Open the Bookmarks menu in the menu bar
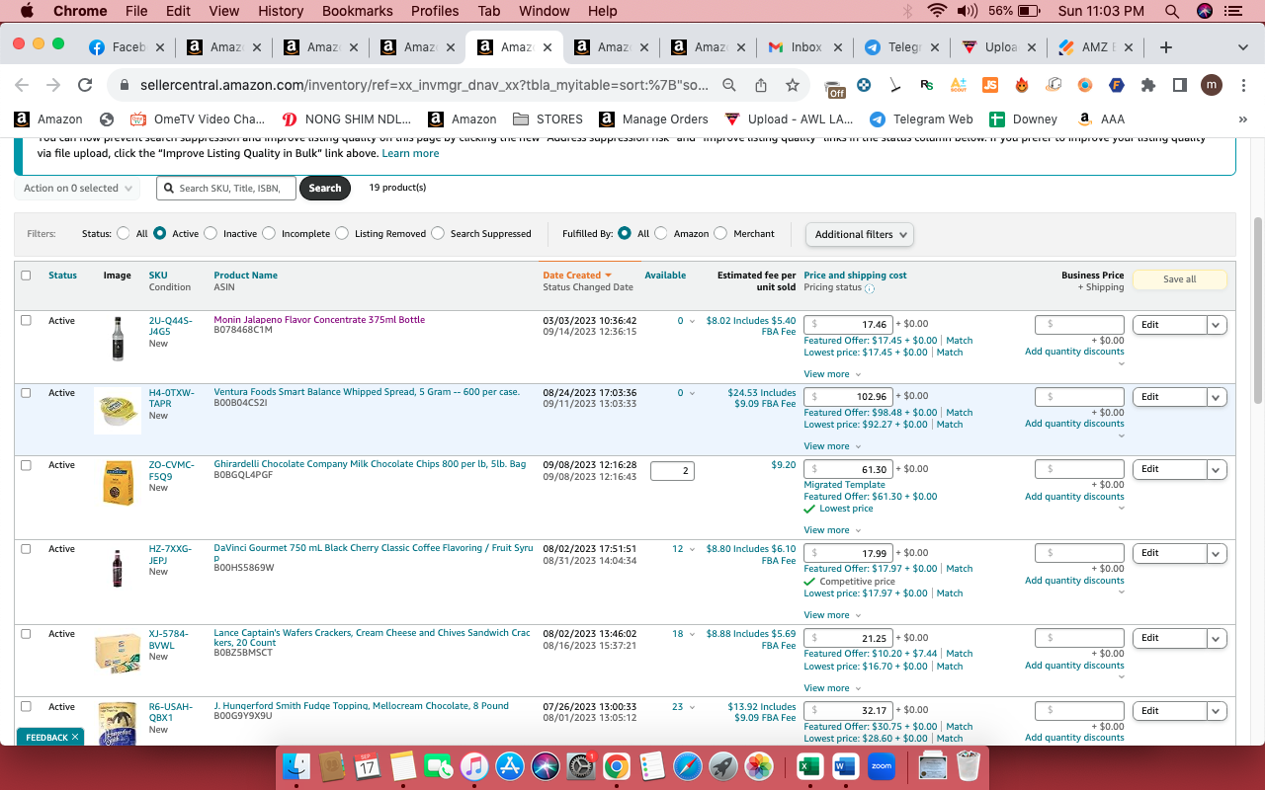 pyautogui.click(x=358, y=11)
